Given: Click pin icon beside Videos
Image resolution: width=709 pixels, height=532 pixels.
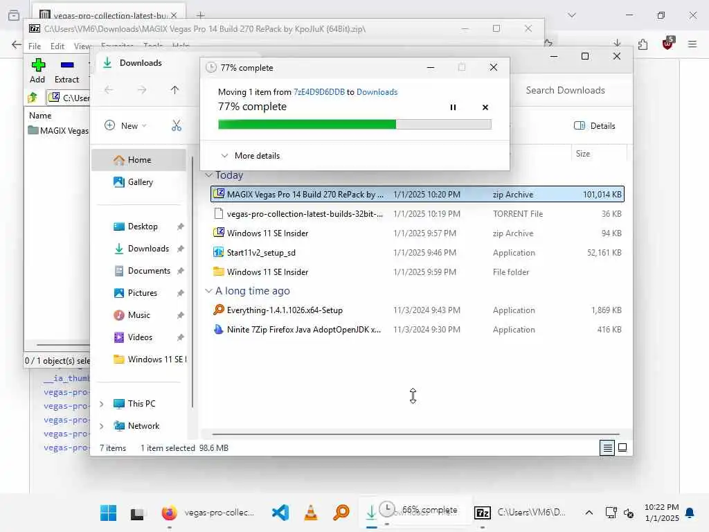Looking at the screenshot, I should [x=181, y=337].
